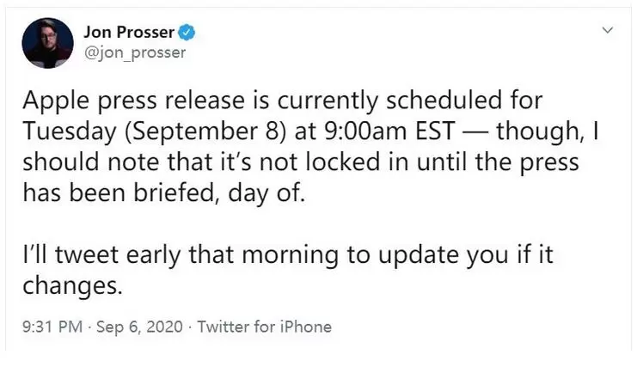Open the Jon Prosser display name
This screenshot has width=637, height=367.
click(128, 33)
